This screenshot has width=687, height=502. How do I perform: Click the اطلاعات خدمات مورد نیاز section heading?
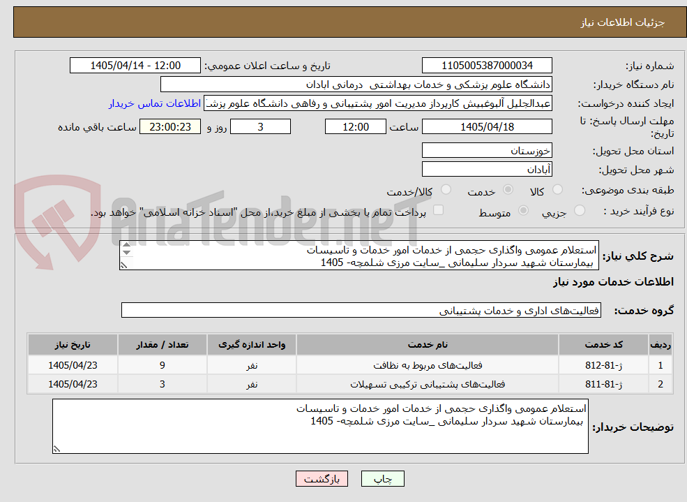613,282
